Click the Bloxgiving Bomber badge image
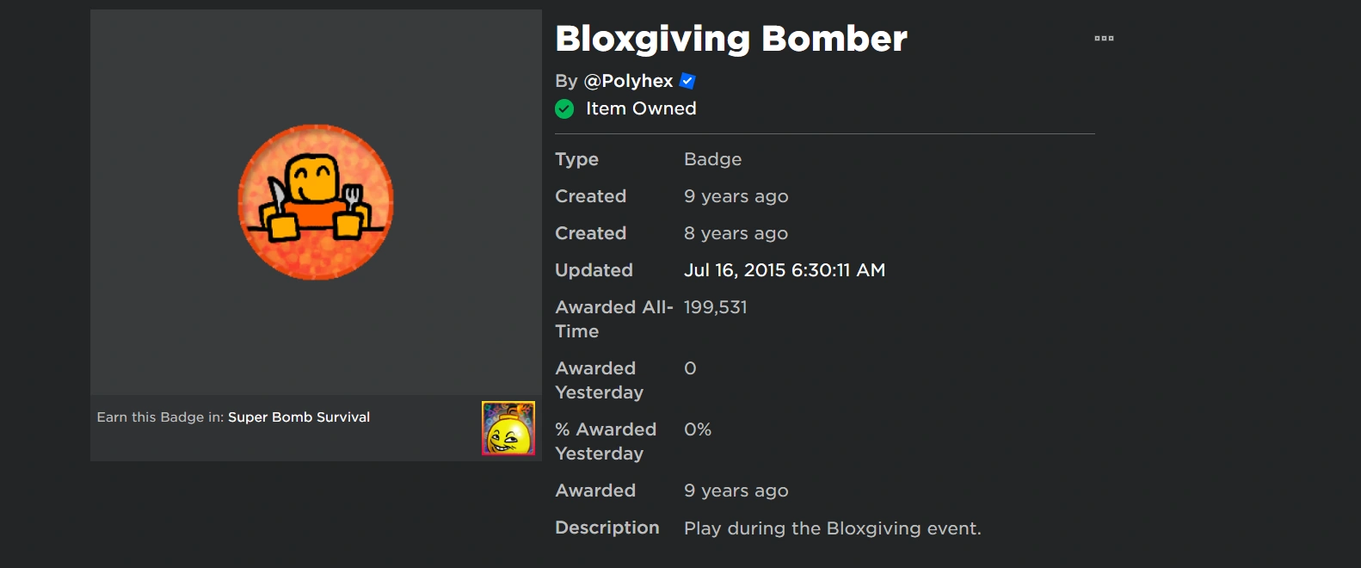 click(316, 202)
